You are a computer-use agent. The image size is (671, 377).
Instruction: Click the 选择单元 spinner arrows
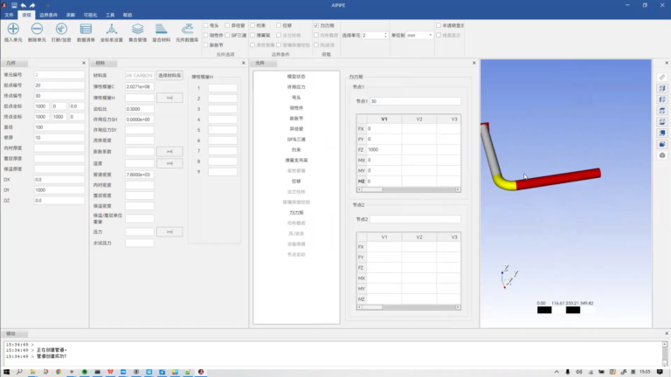385,36
